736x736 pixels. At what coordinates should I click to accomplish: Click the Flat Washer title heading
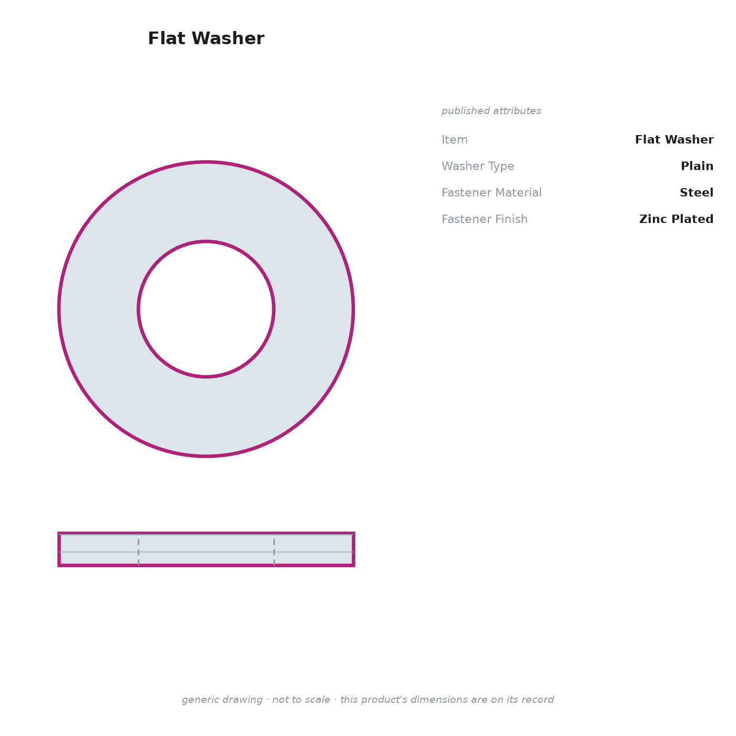point(206,39)
